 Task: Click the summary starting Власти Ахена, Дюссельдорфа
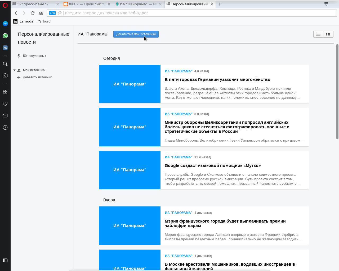coord(232,93)
